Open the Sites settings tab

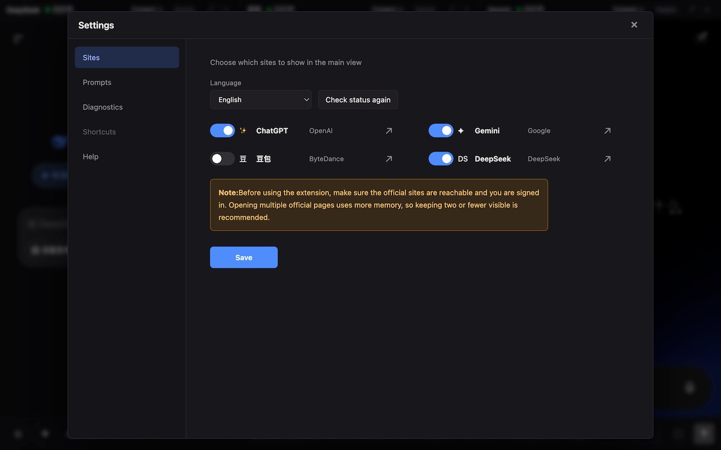coord(127,57)
